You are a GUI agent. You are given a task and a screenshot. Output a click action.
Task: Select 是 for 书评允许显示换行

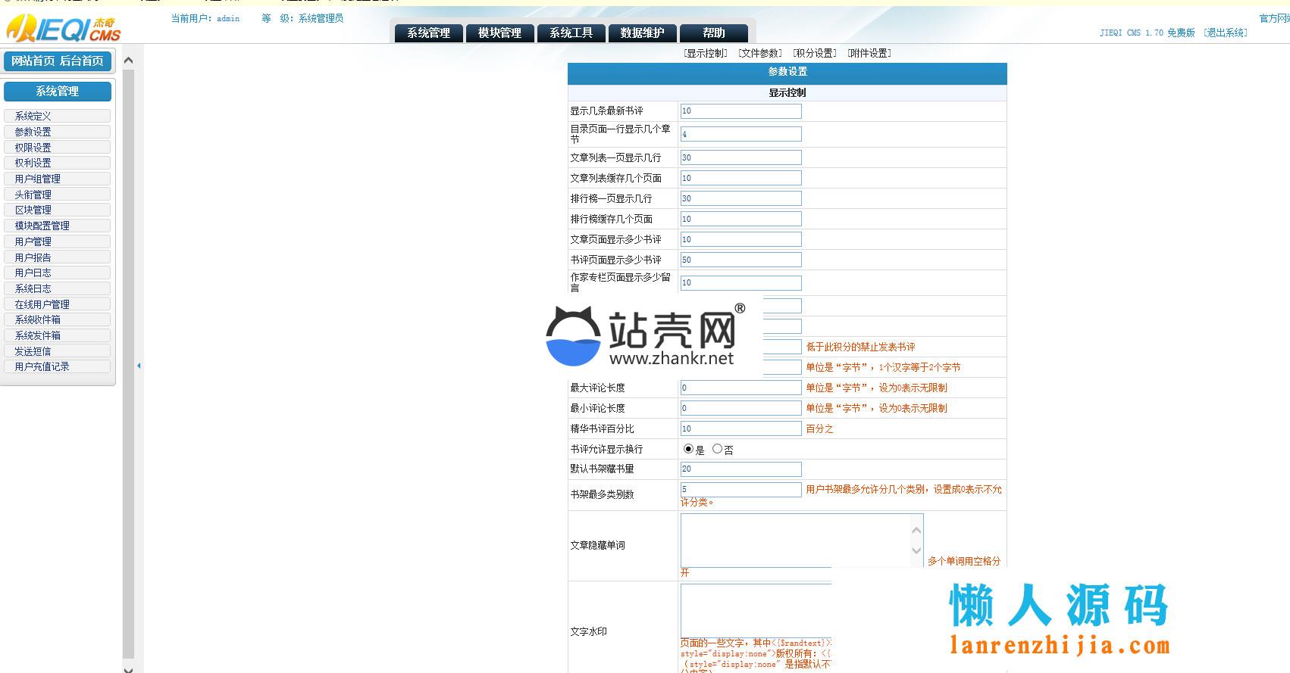pos(688,449)
